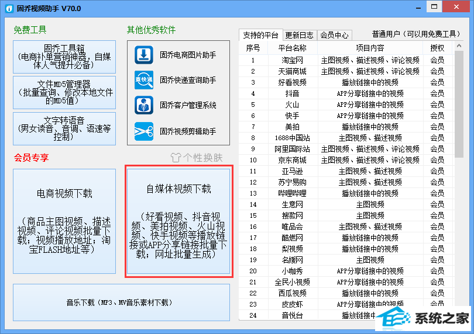Click the 查快递 express query icon
The width and height of the screenshot is (474, 334).
(x=144, y=80)
